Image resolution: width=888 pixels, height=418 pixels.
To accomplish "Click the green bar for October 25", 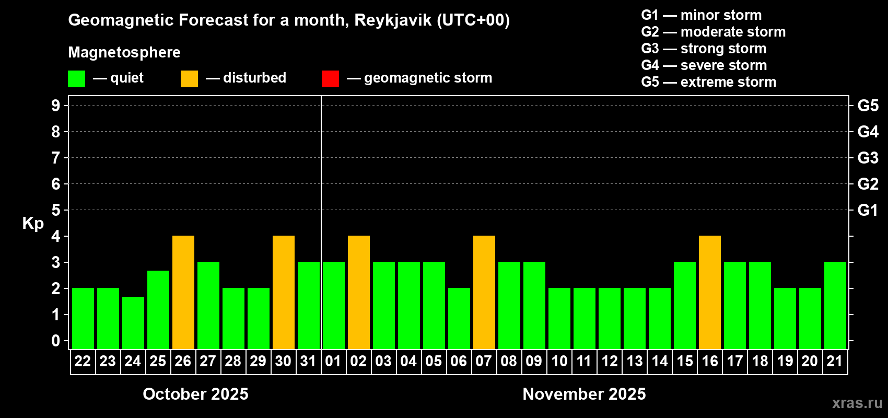I will [158, 310].
